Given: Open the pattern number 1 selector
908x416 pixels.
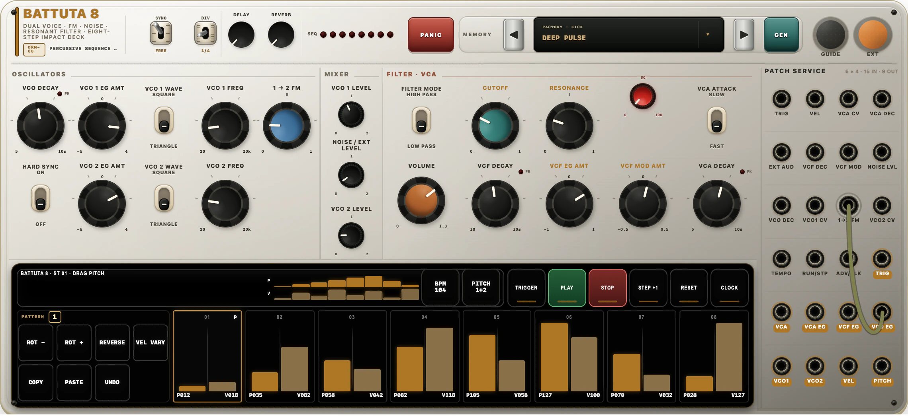Looking at the screenshot, I should click(x=55, y=317).
